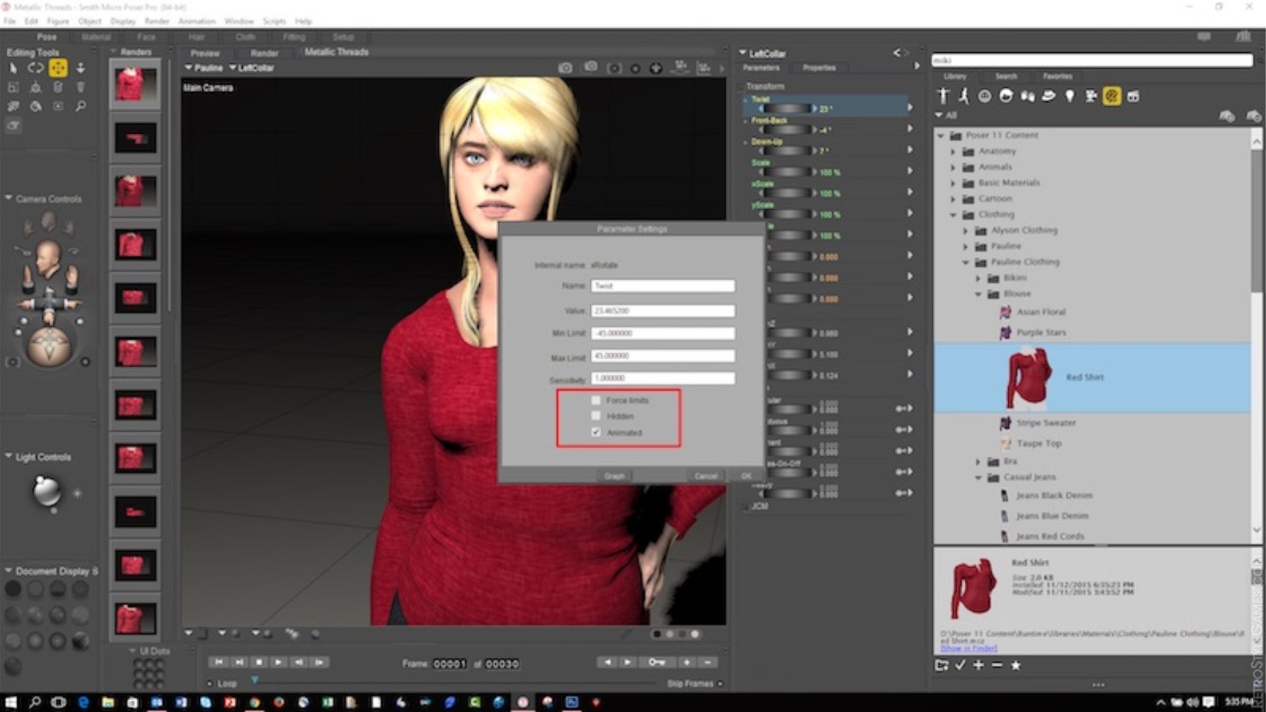
Task: Check the Hidden checkbox
Action: pos(597,416)
